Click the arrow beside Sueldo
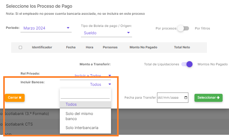The width and height of the screenshot is (229, 138). (x=129, y=33)
